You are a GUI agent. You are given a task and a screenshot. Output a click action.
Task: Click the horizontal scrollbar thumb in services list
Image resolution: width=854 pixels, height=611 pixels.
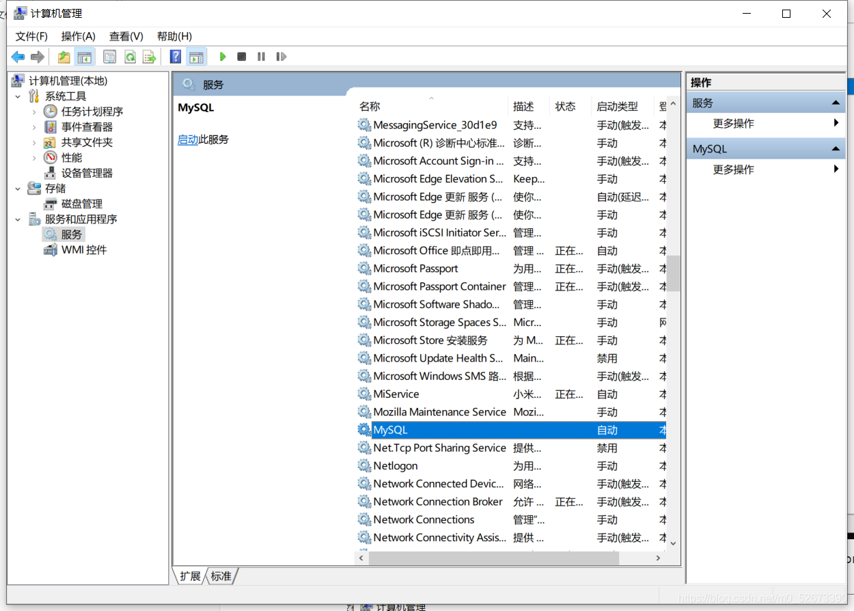click(493, 558)
